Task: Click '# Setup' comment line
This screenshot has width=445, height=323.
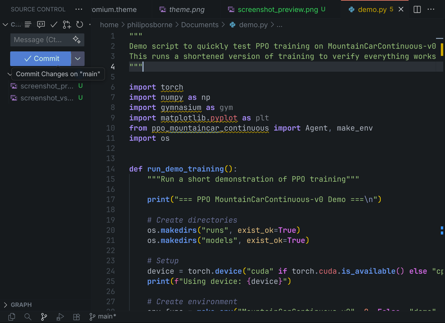Action: [x=163, y=261]
